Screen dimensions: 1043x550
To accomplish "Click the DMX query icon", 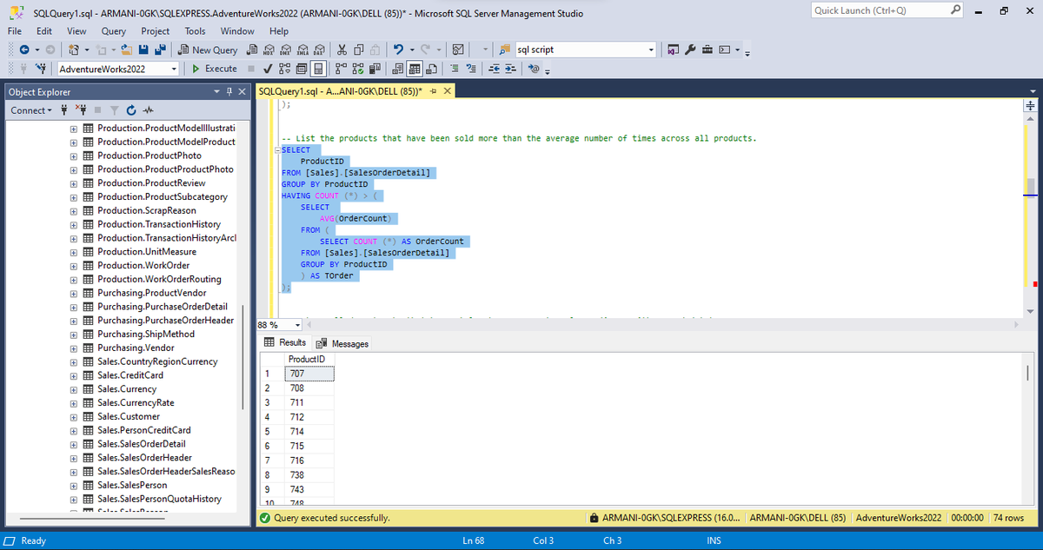I will (x=285, y=50).
